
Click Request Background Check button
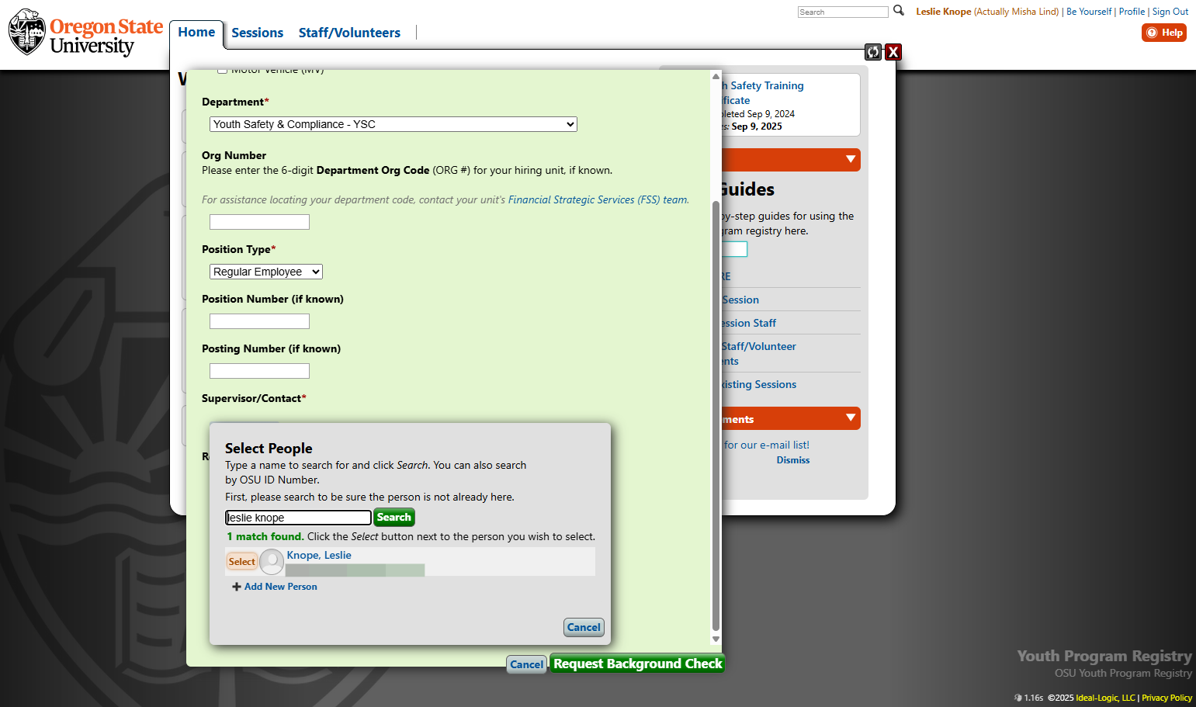pos(637,664)
